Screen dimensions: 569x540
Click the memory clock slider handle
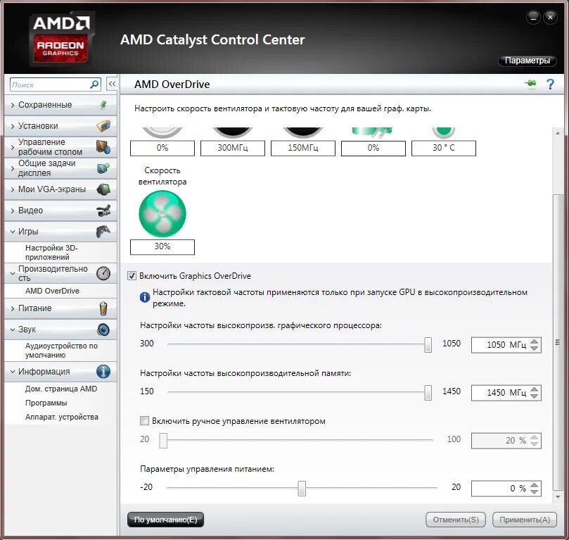[428, 393]
